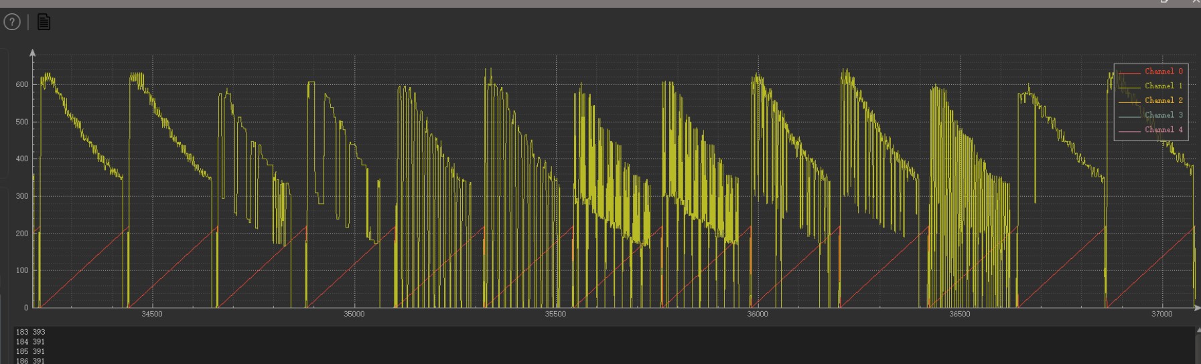The height and width of the screenshot is (364, 1201).
Task: Click the 35500 x-axis tick label
Action: (556, 314)
